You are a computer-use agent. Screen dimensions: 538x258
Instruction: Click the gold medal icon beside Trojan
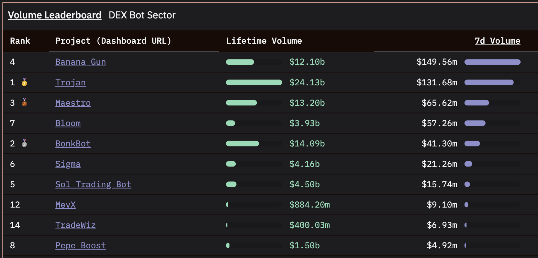(24, 82)
